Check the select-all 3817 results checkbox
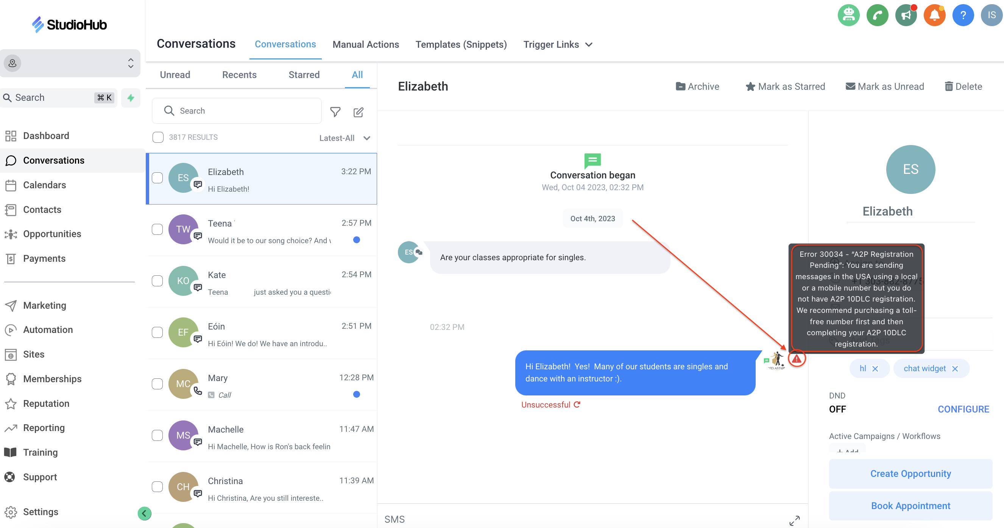1004x528 pixels. pyautogui.click(x=158, y=137)
